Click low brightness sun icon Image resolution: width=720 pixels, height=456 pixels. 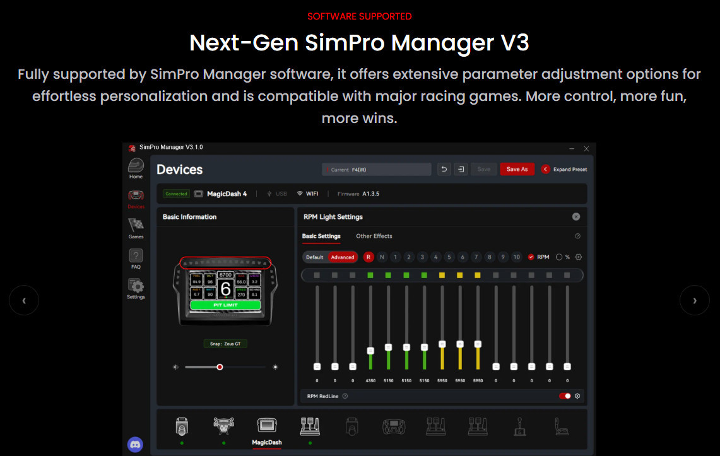(175, 367)
